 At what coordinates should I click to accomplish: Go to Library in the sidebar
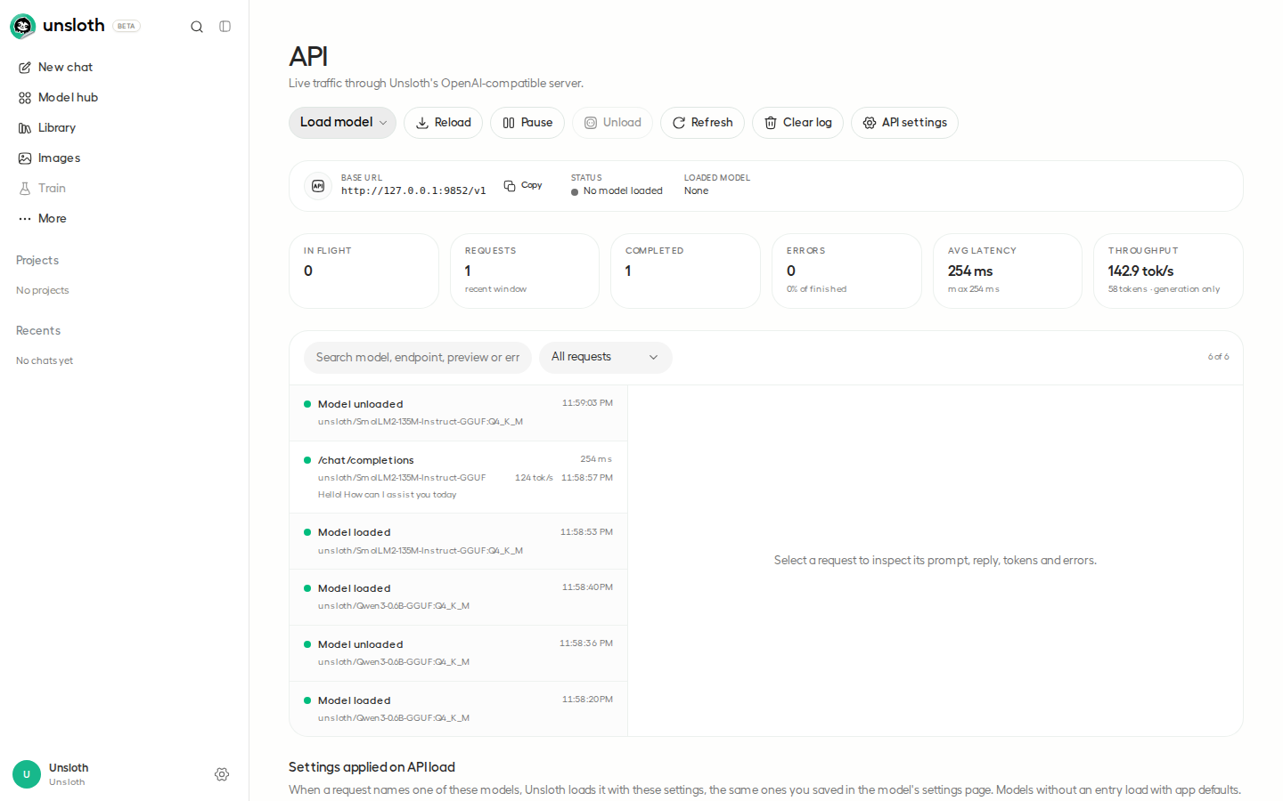pos(125,127)
